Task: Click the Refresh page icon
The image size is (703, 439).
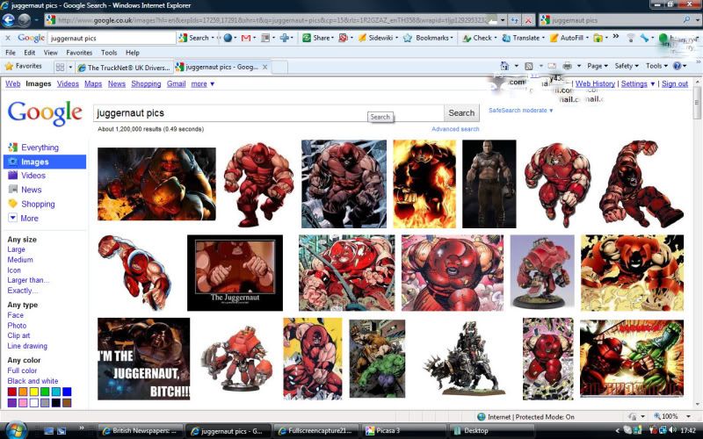Action: [x=515, y=20]
